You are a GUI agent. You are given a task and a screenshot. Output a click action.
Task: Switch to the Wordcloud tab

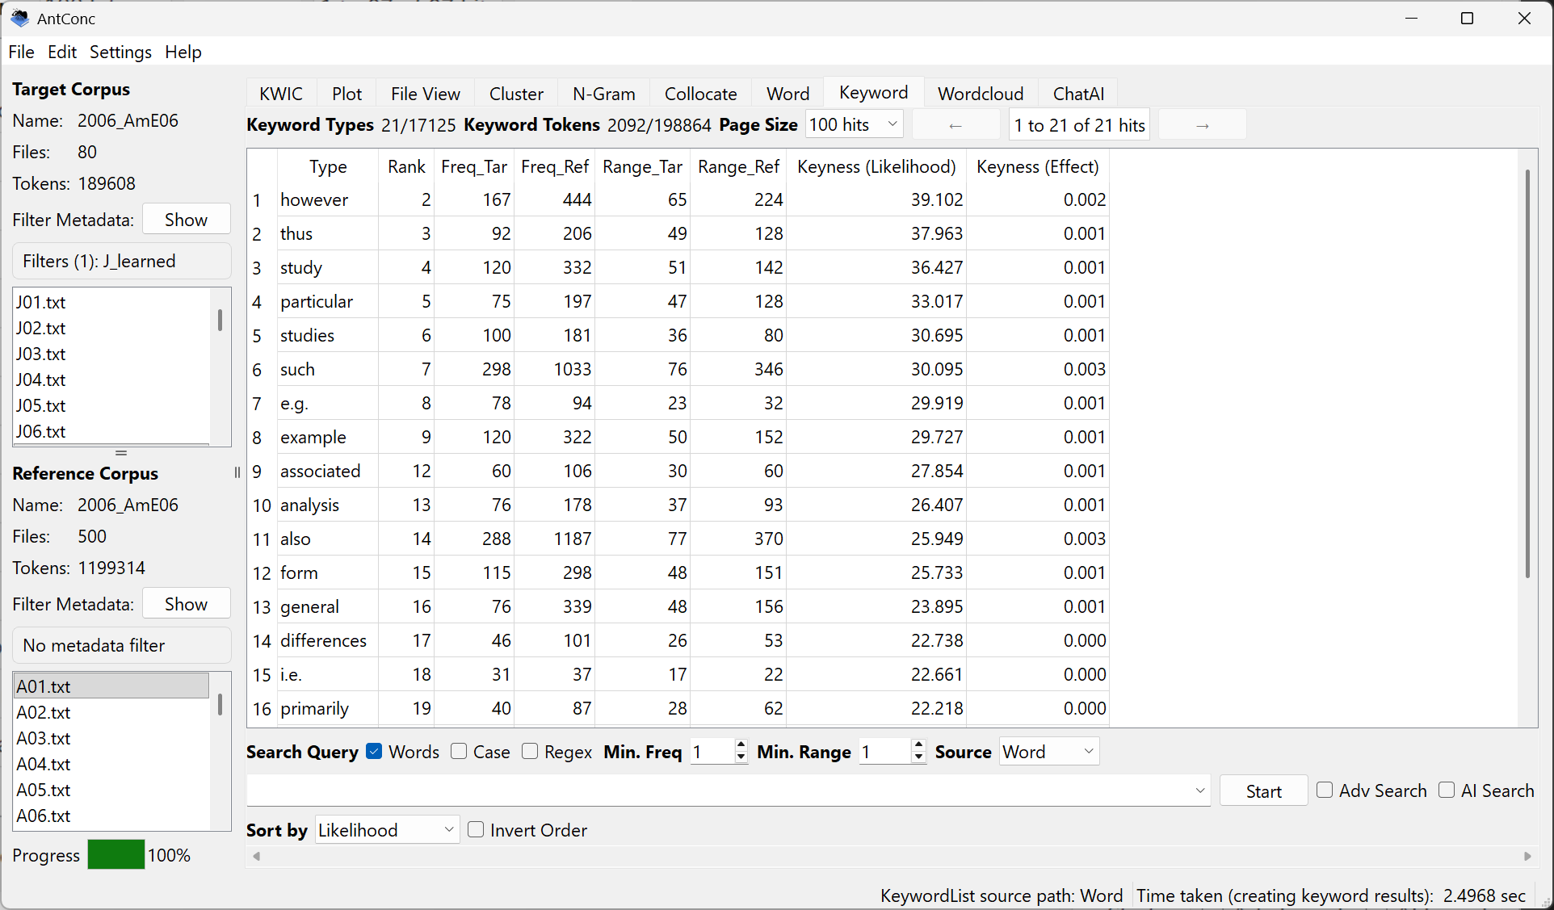980,94
